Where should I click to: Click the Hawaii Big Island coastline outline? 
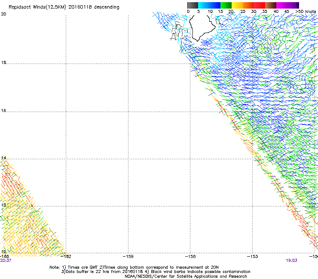point(202,28)
